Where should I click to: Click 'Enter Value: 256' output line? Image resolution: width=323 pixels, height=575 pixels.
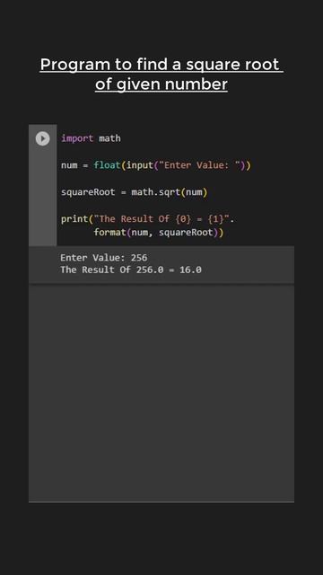pos(104,258)
